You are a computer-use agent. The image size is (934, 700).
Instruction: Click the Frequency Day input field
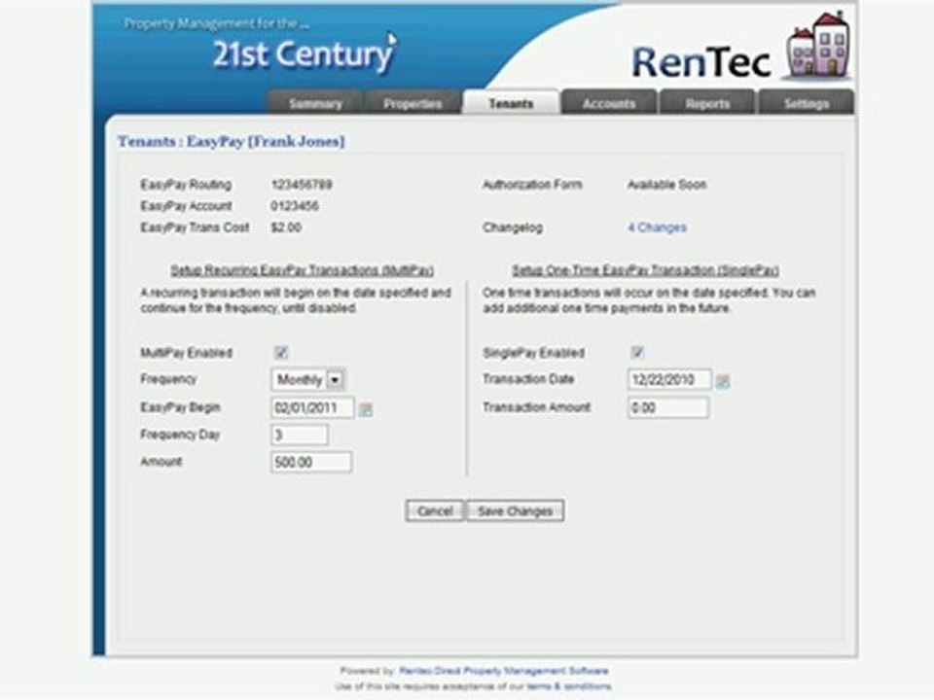click(299, 436)
